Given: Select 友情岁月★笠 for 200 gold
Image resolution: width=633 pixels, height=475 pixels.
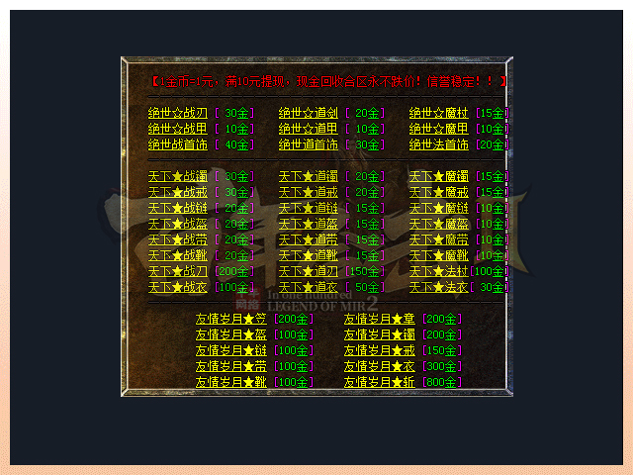Looking at the screenshot, I should 231,319.
